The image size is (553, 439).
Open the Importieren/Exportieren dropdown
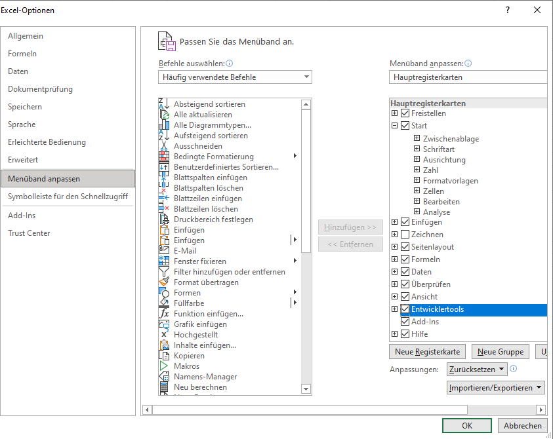pyautogui.click(x=495, y=387)
